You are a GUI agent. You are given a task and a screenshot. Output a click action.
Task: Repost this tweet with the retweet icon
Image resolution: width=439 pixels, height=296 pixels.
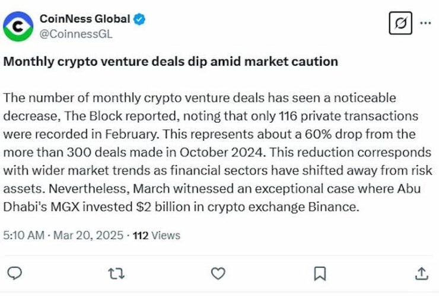(116, 274)
